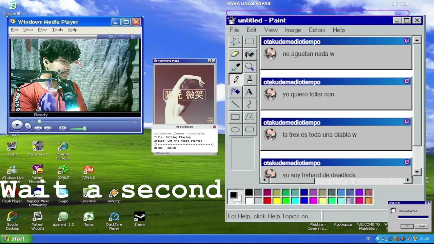Select the Pencil tool in Paint
Screen dimensions: 434x244
(x=235, y=79)
